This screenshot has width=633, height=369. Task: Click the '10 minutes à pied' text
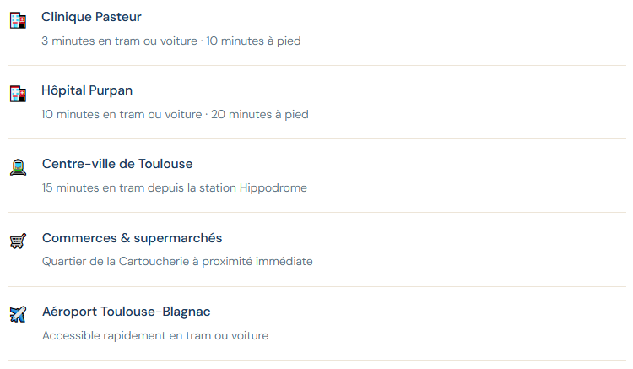pyautogui.click(x=253, y=41)
